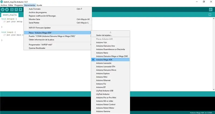Screen dimensions: 215x114
Task: Open the Editar menu
Action: 11,5
